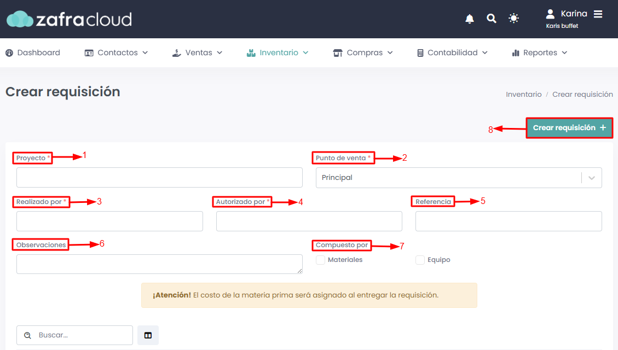
Task: Open the Contabilidad dropdown menu
Action: (x=453, y=52)
